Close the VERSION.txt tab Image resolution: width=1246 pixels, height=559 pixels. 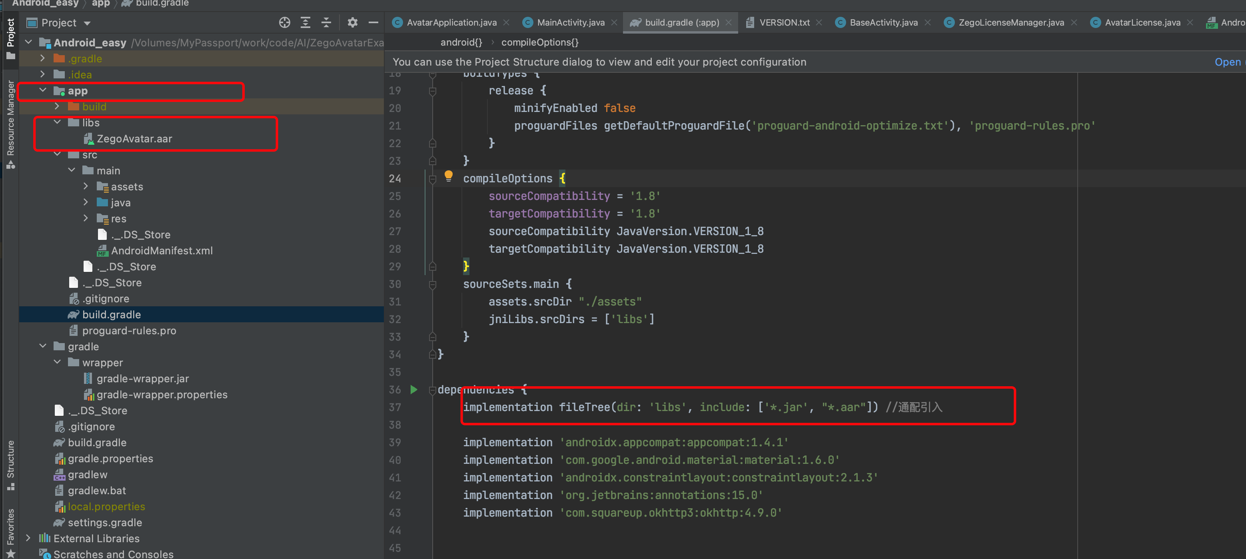click(819, 22)
